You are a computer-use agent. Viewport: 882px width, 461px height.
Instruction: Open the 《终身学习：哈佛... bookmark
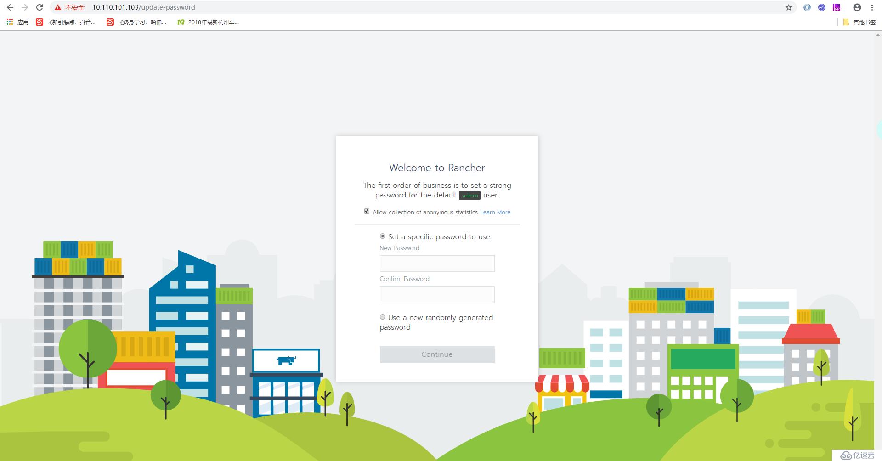pos(136,22)
